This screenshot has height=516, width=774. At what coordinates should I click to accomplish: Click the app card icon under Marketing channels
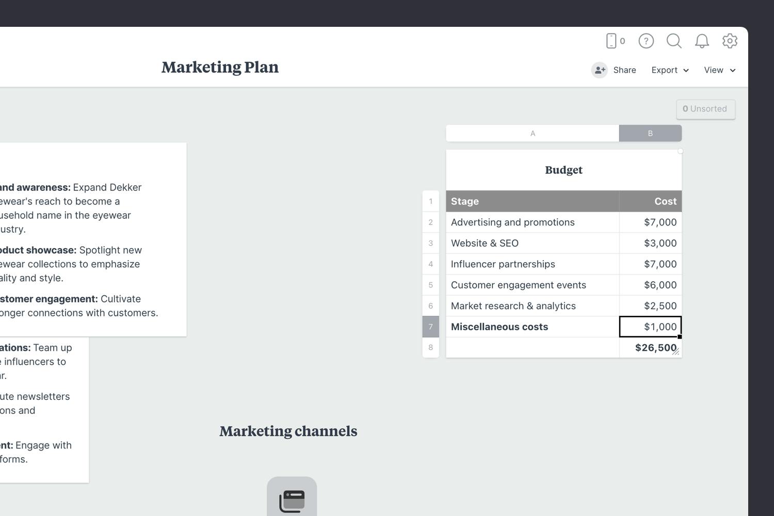[x=291, y=497]
